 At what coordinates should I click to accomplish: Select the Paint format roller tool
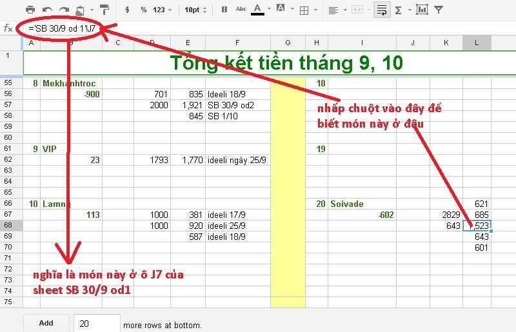tap(103, 10)
